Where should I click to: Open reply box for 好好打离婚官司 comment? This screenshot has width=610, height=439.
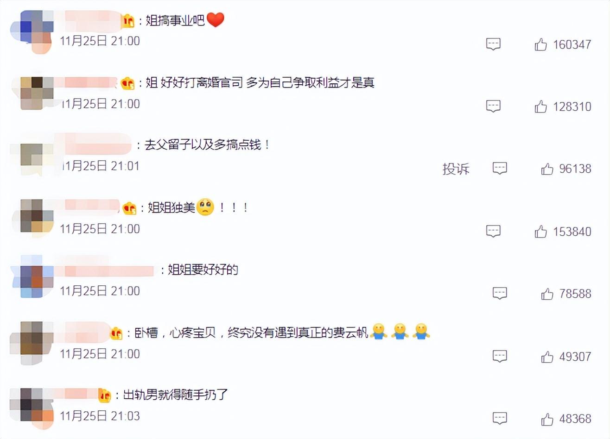coord(493,107)
